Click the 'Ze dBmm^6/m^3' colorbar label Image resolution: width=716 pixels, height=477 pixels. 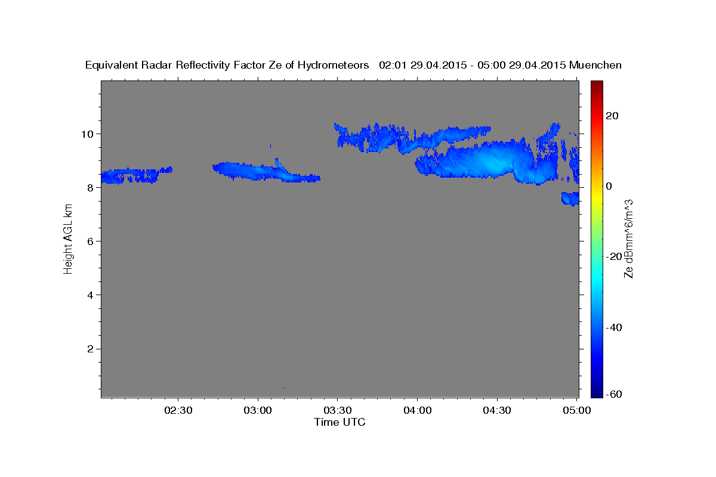[x=628, y=238]
